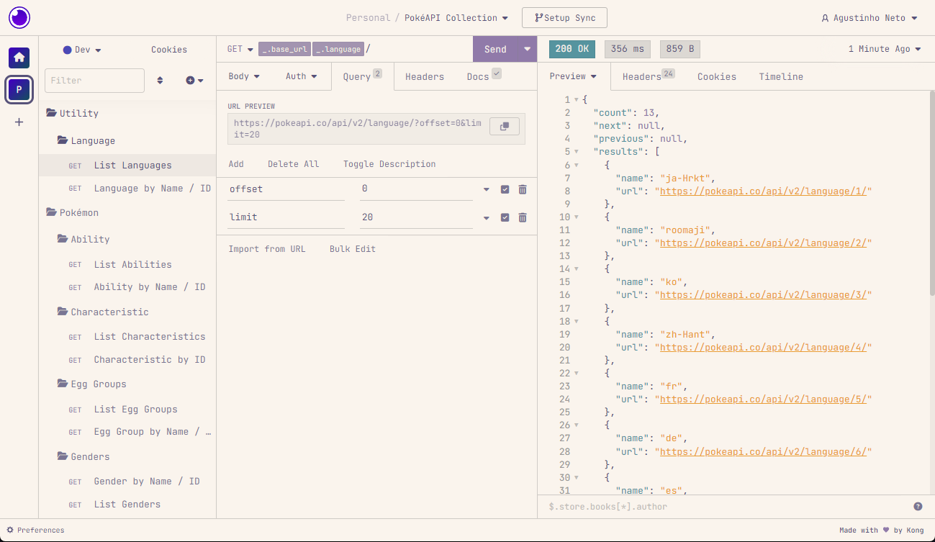Click the response JSONPath filter field
This screenshot has height=542, width=935.
pos(726,507)
